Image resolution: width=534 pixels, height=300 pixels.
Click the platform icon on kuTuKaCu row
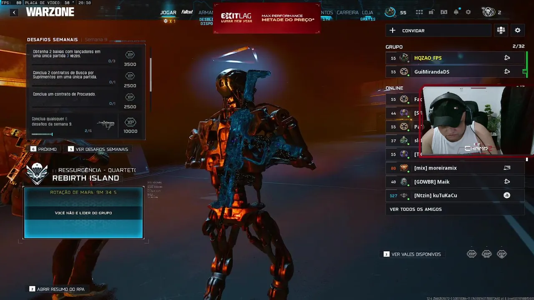(x=507, y=195)
